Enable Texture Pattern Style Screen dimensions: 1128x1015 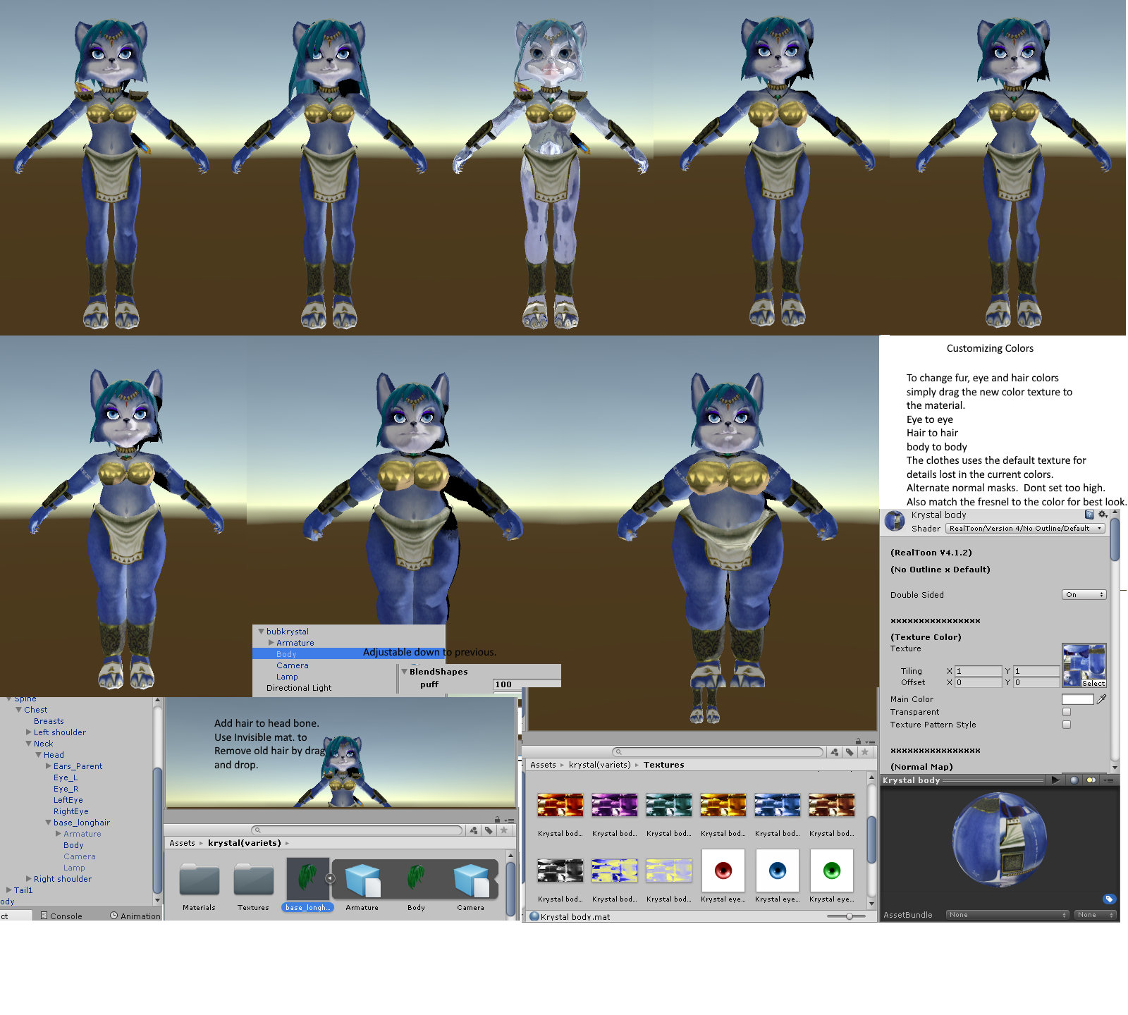click(x=1067, y=725)
